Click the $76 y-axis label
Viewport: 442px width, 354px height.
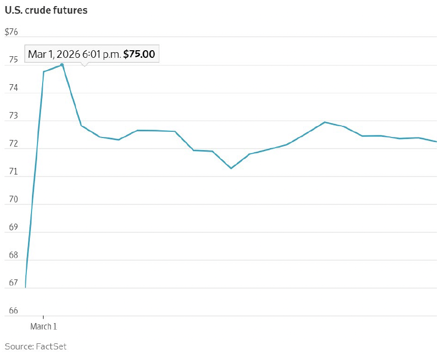click(x=11, y=32)
